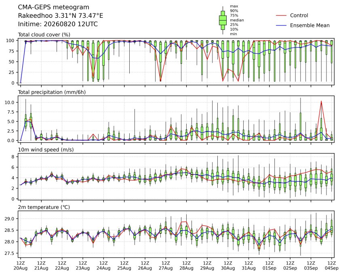This screenshot has width=343, height=275.
Task: Select the Ensemble Mean legend label
Action: [x=310, y=25]
